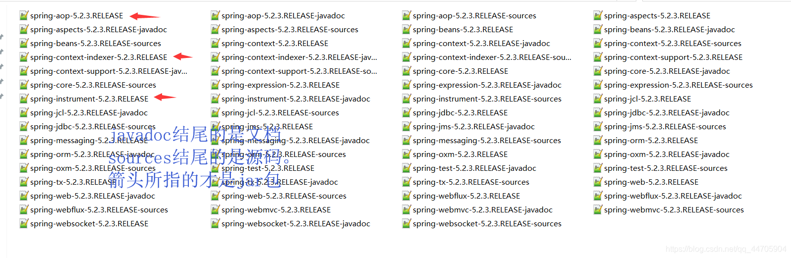The image size is (791, 258).
Task: Click the file name spring-jms-5.2.3.RELEASE-sources
Action: tap(665, 127)
